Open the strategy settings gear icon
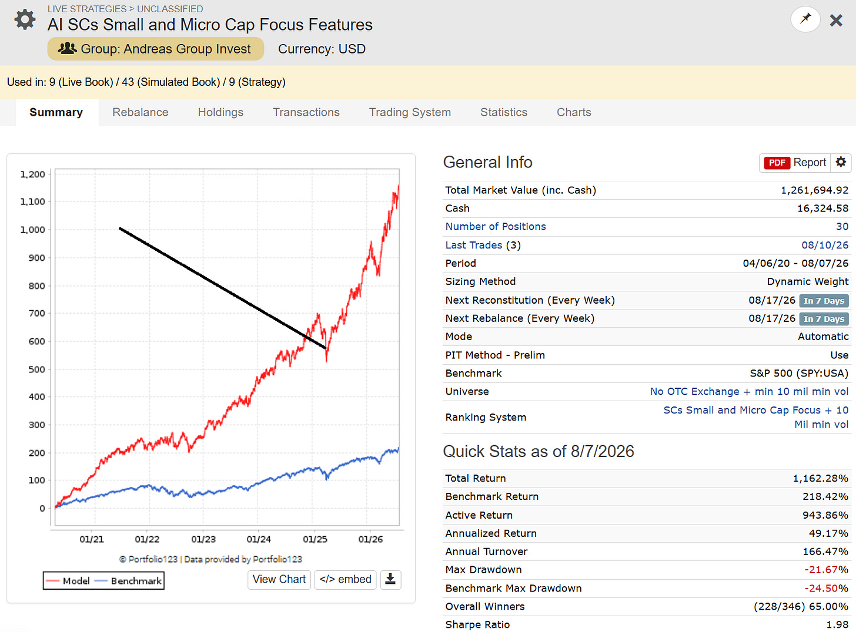 pos(25,19)
